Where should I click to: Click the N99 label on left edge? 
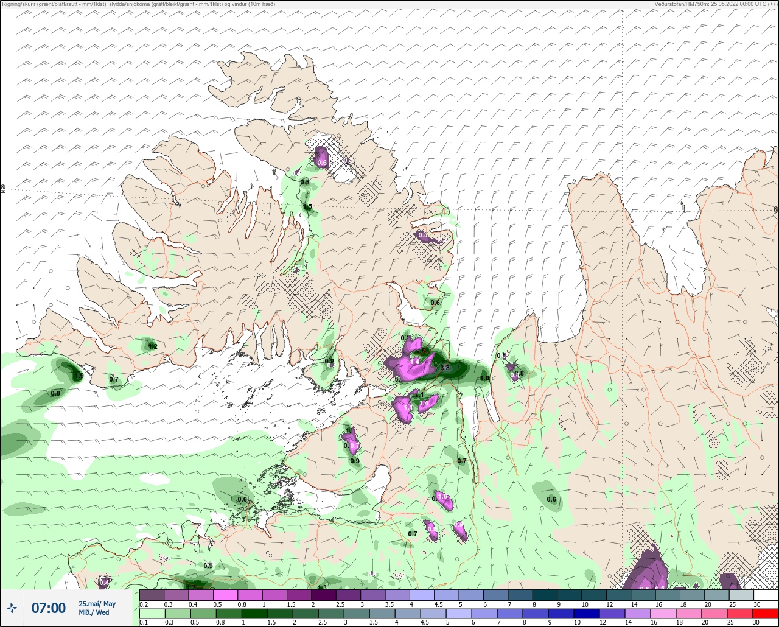coord(3,189)
